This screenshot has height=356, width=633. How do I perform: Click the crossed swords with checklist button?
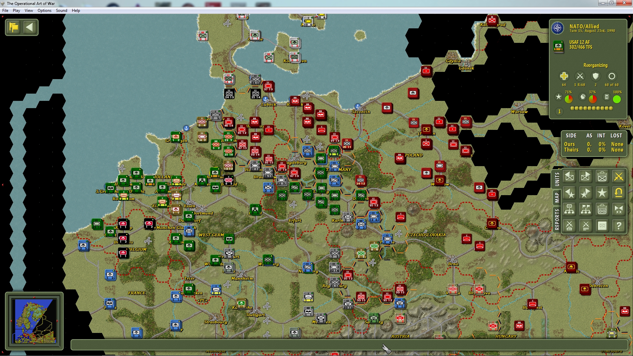(x=569, y=226)
